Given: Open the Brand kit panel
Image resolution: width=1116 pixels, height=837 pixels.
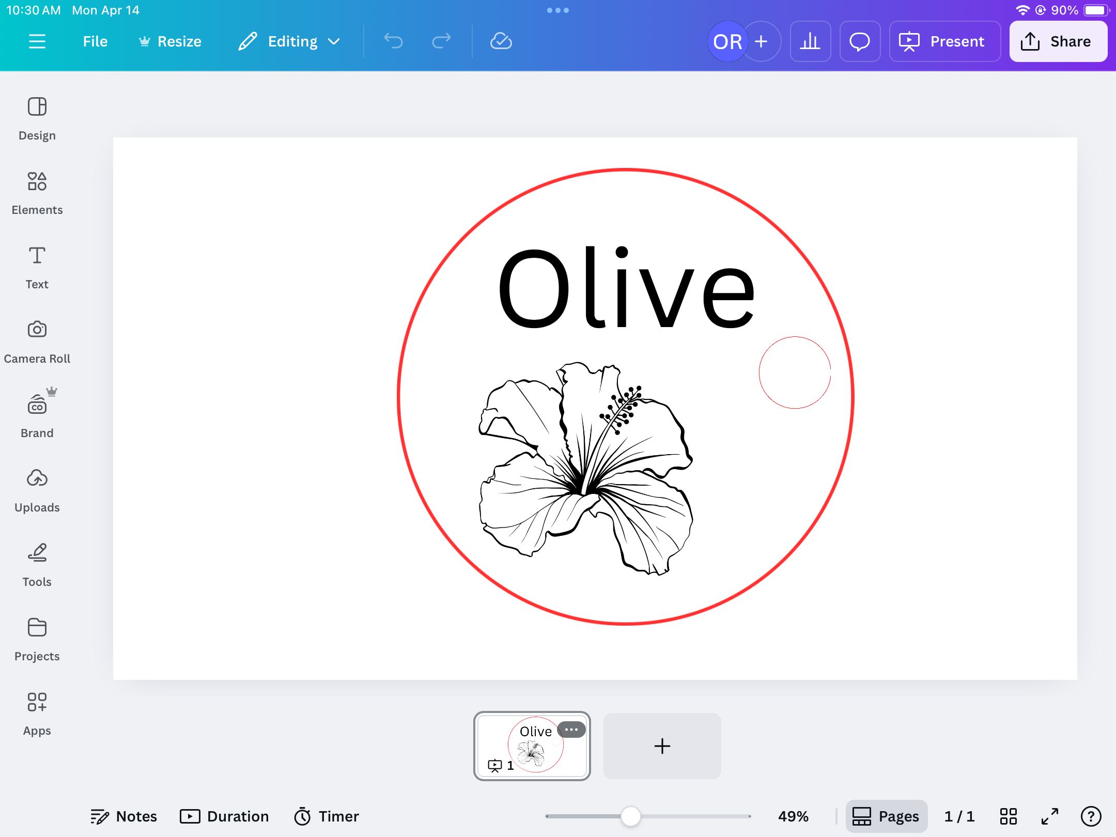Looking at the screenshot, I should point(37,416).
